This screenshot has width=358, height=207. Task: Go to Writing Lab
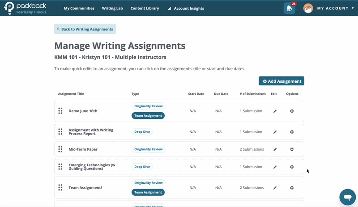tap(112, 8)
